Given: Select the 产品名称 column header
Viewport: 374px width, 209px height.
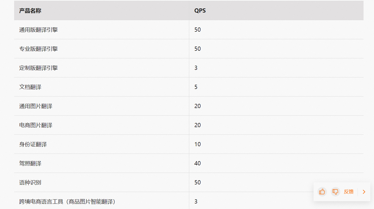Looking at the screenshot, I should click(30, 11).
